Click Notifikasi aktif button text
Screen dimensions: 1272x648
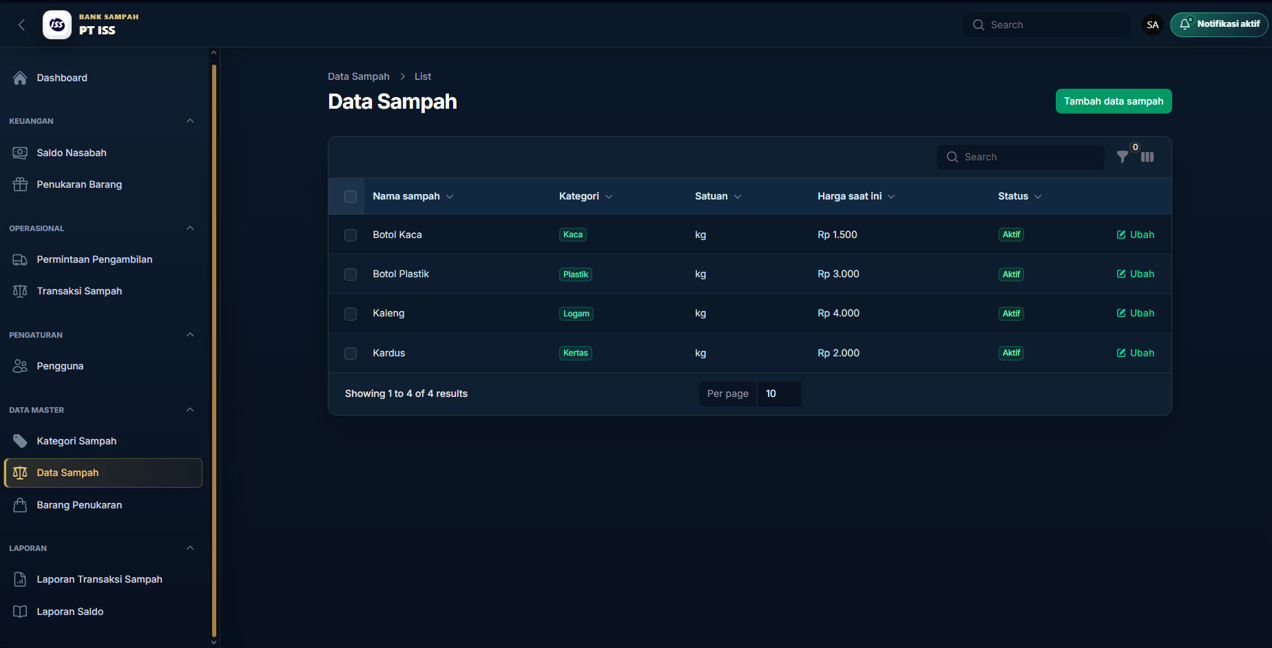click(x=1228, y=24)
